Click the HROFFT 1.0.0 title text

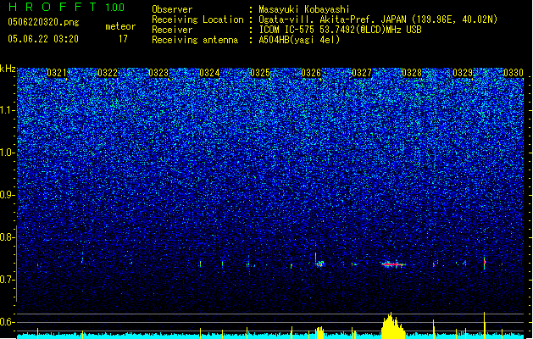tap(67, 7)
